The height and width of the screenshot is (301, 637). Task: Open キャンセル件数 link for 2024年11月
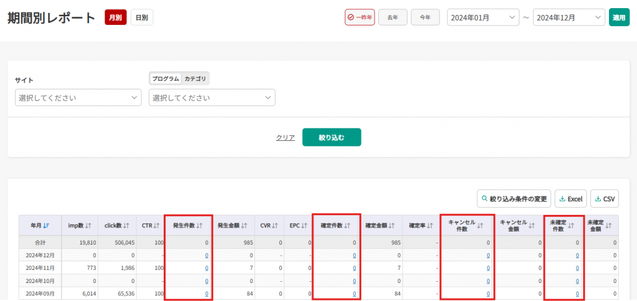pos(488,267)
